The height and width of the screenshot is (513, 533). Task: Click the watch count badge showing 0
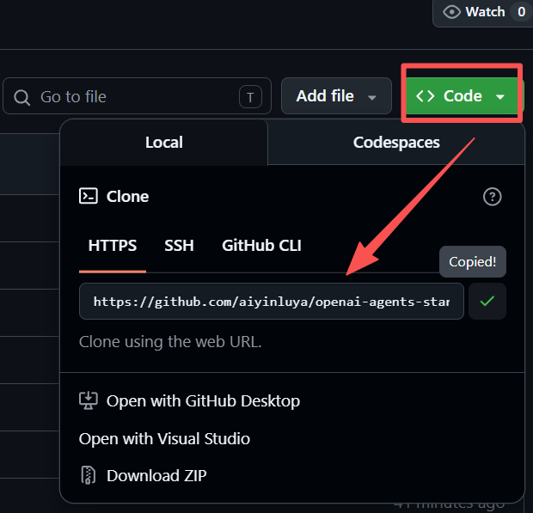(522, 12)
